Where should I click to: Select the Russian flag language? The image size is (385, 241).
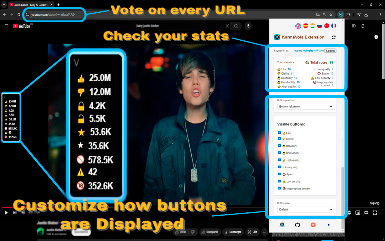point(320,26)
